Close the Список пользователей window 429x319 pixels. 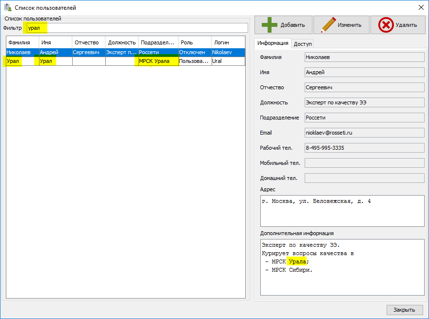[421, 7]
